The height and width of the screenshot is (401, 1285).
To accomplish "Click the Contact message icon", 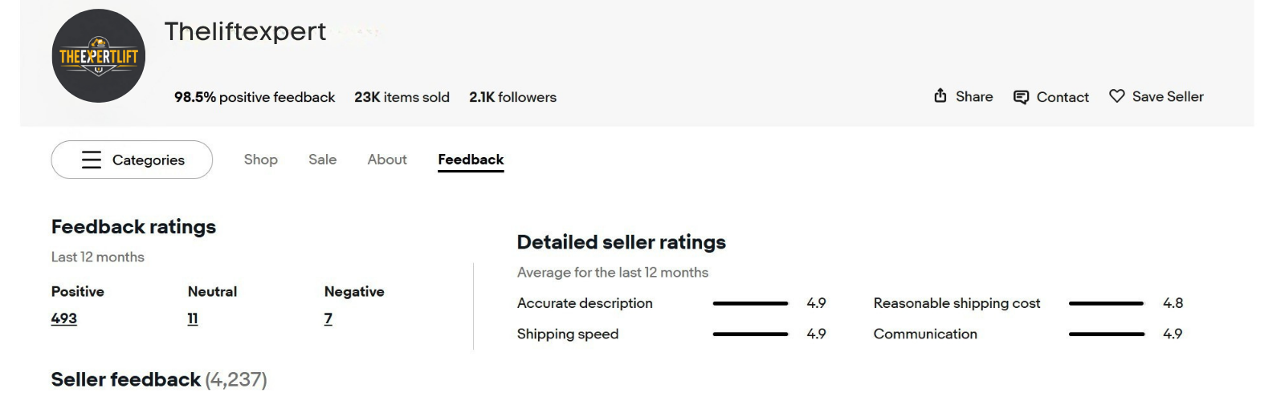I will (x=1021, y=97).
